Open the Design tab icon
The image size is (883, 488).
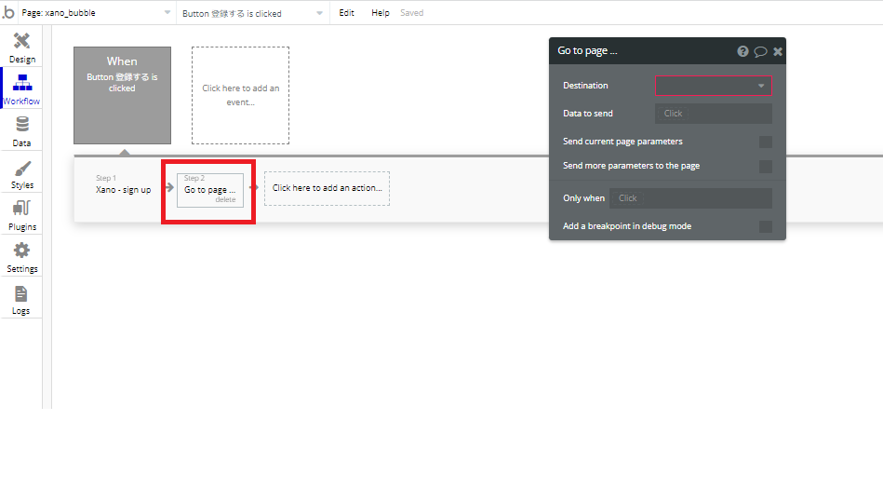[x=22, y=41]
